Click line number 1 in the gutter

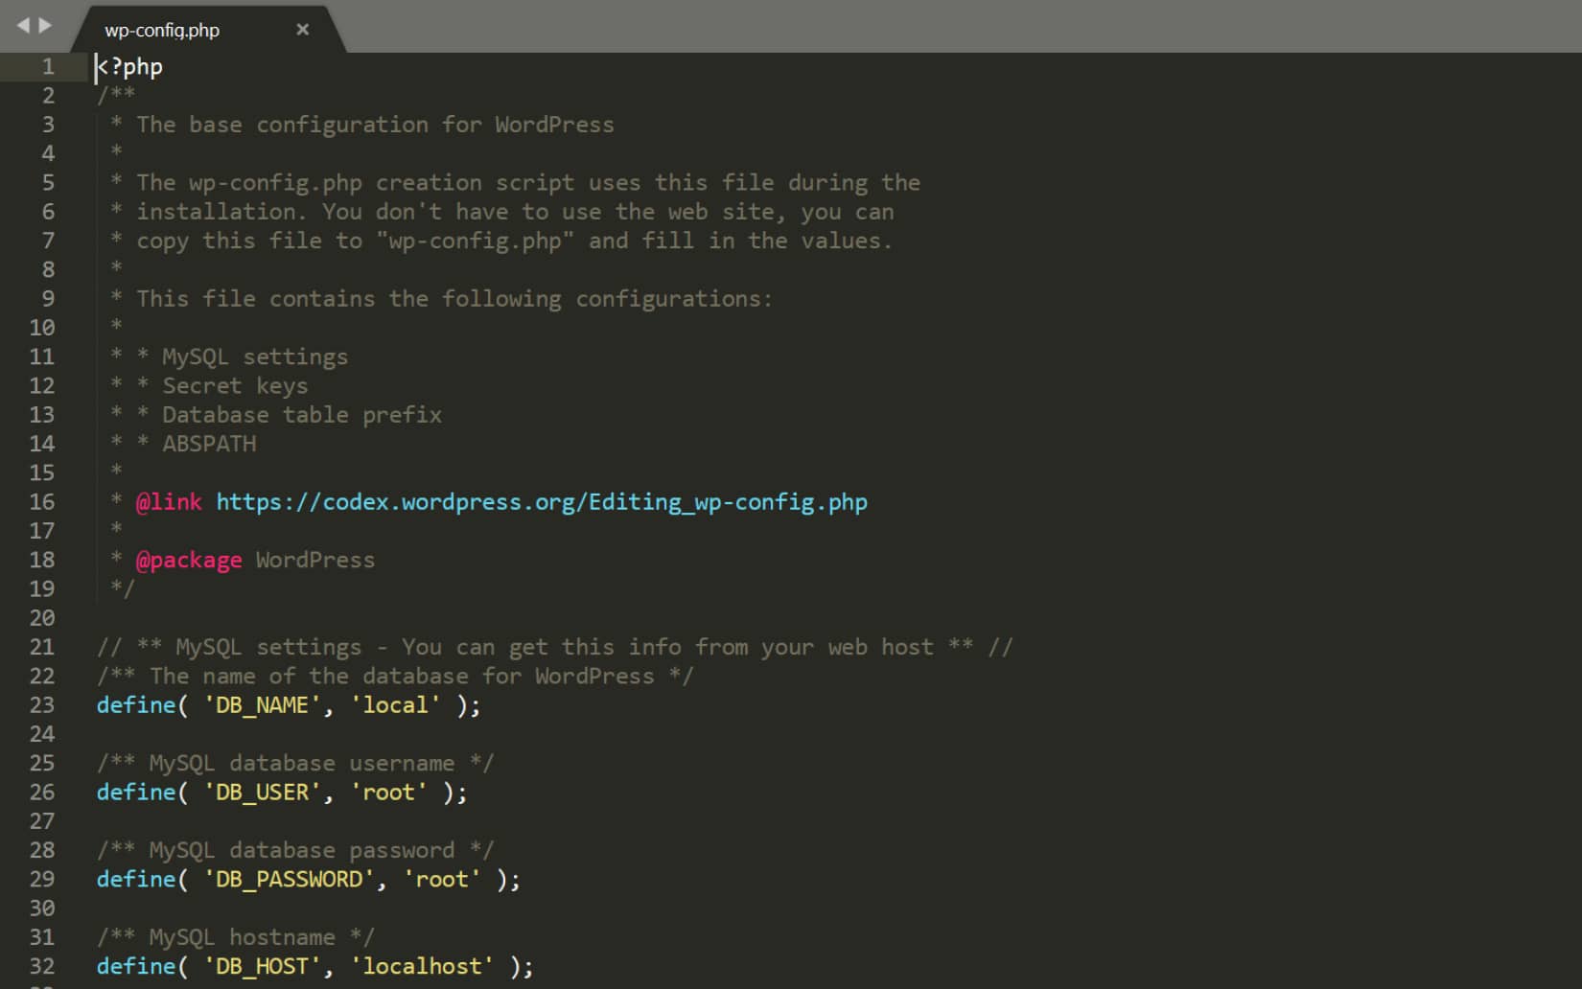click(45, 66)
